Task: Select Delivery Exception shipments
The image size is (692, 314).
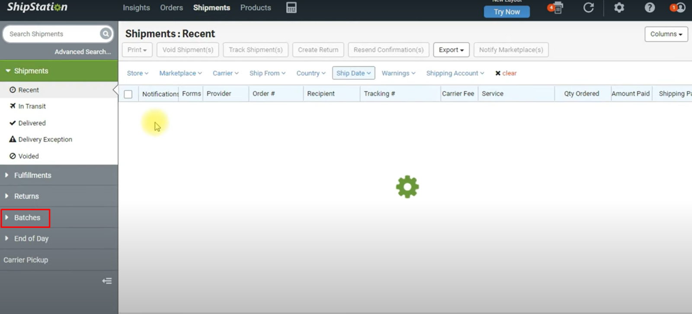Action: [59, 139]
